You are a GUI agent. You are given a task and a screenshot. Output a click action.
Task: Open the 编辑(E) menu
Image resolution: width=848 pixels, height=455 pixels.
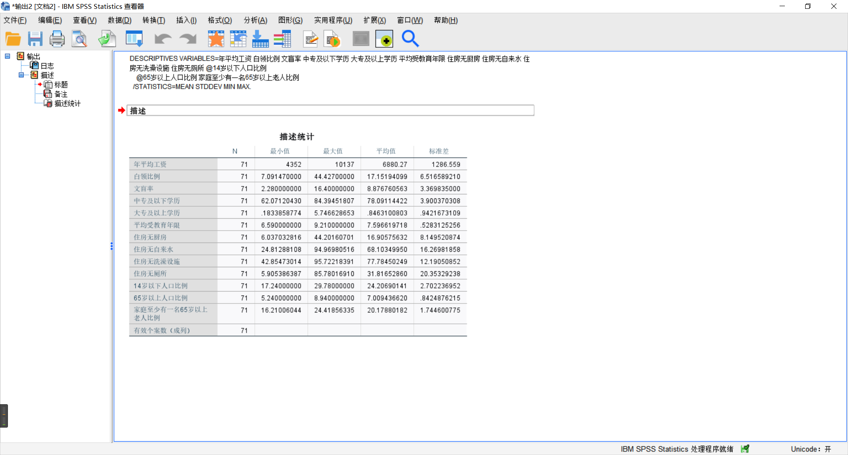pyautogui.click(x=50, y=20)
